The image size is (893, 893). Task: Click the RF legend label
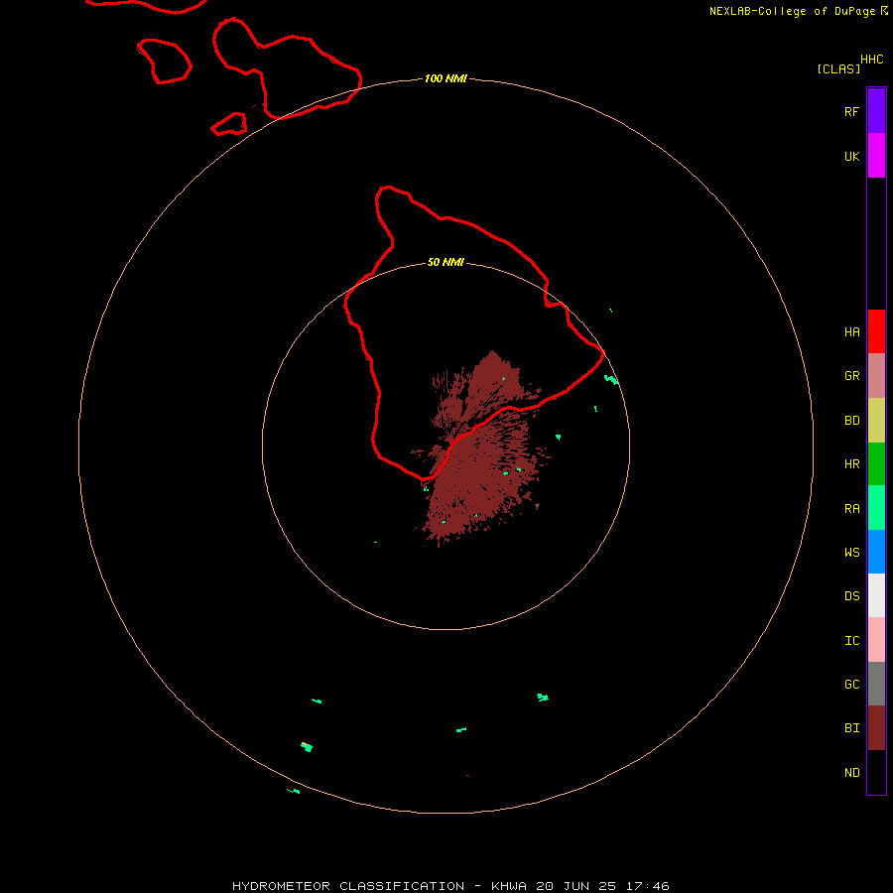pyautogui.click(x=851, y=111)
